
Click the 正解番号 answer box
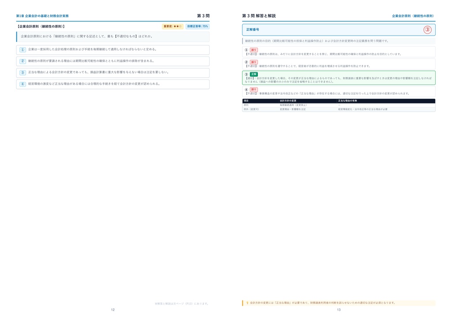(339, 30)
